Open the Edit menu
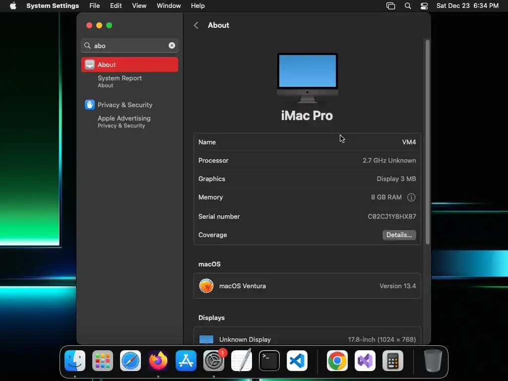 tap(116, 6)
